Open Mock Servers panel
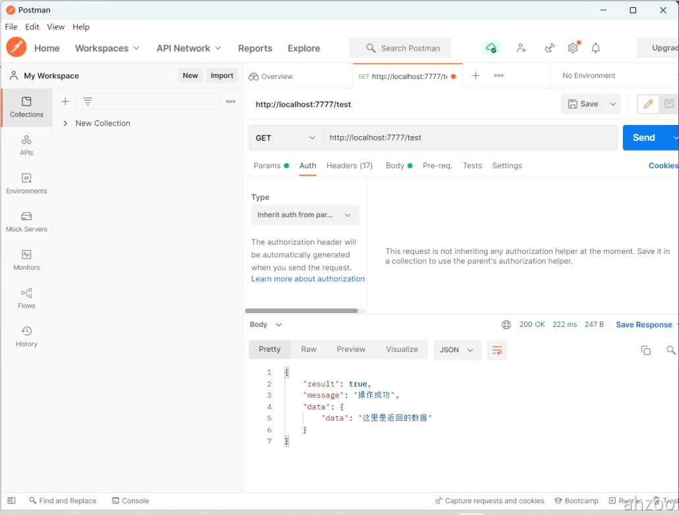The height and width of the screenshot is (515, 679). 26,221
